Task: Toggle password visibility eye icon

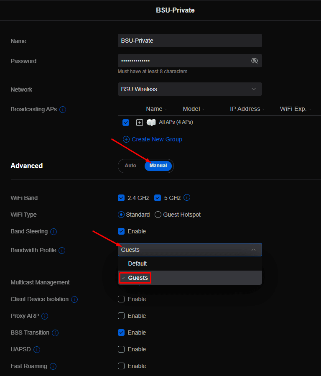Action: [255, 61]
